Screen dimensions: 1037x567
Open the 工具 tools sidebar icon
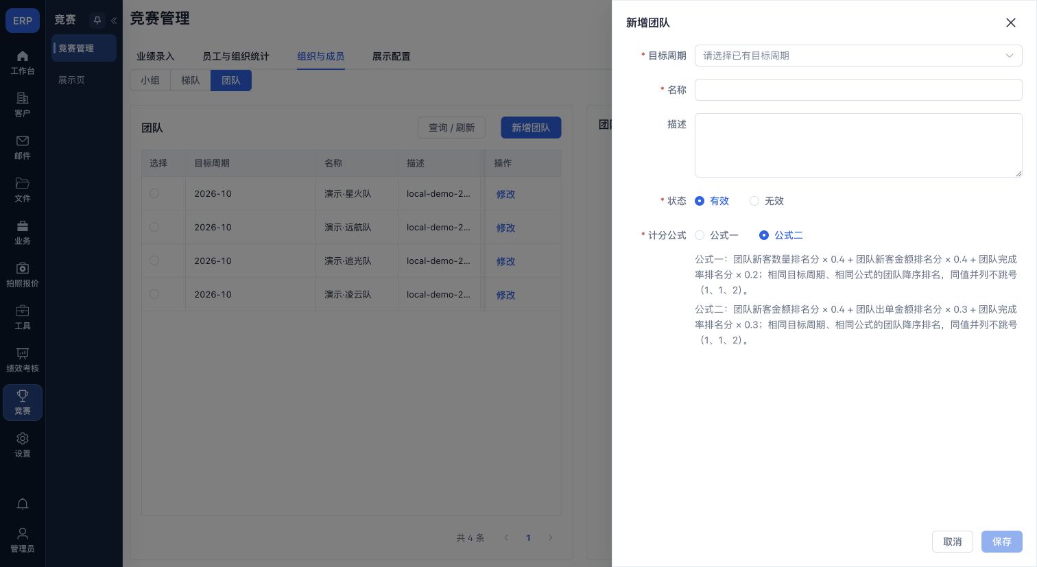23,317
